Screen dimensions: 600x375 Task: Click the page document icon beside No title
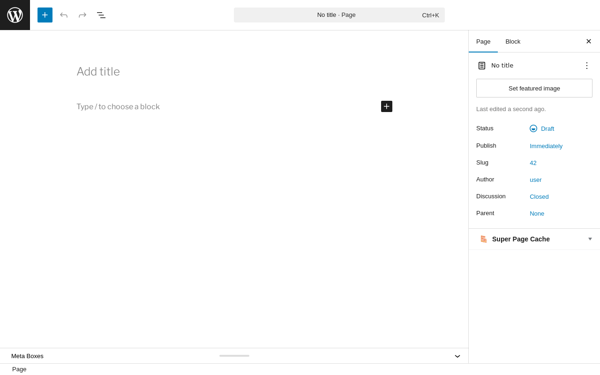click(x=482, y=66)
